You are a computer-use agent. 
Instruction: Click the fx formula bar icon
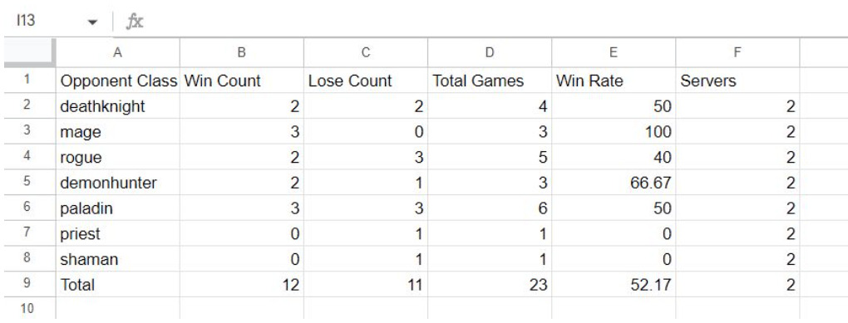coord(134,22)
